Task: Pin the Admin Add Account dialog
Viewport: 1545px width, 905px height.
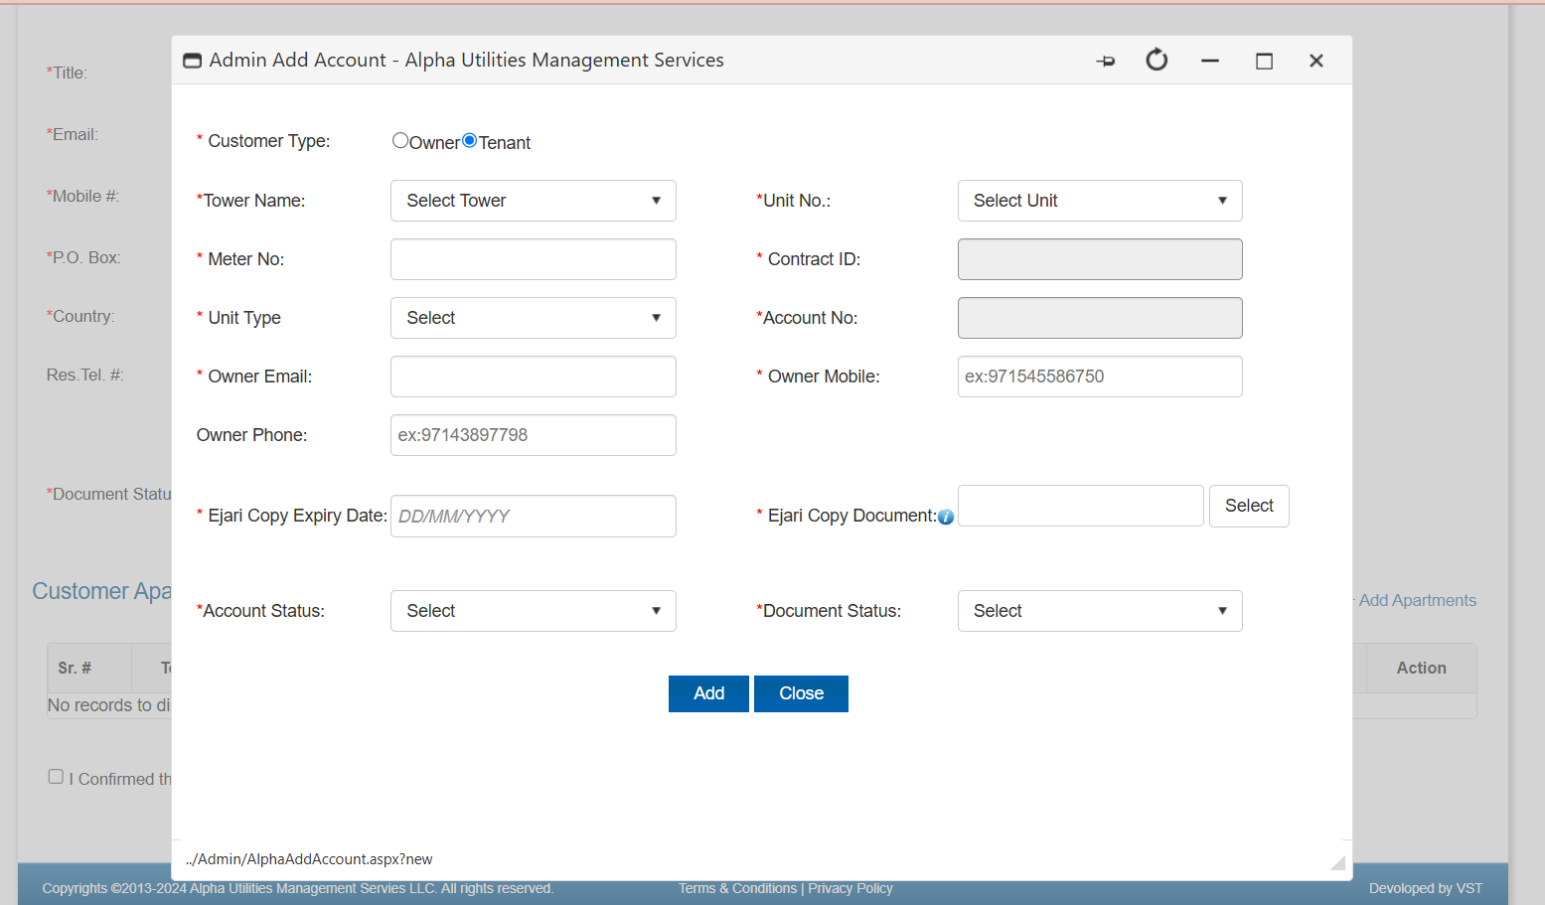Action: [1105, 61]
